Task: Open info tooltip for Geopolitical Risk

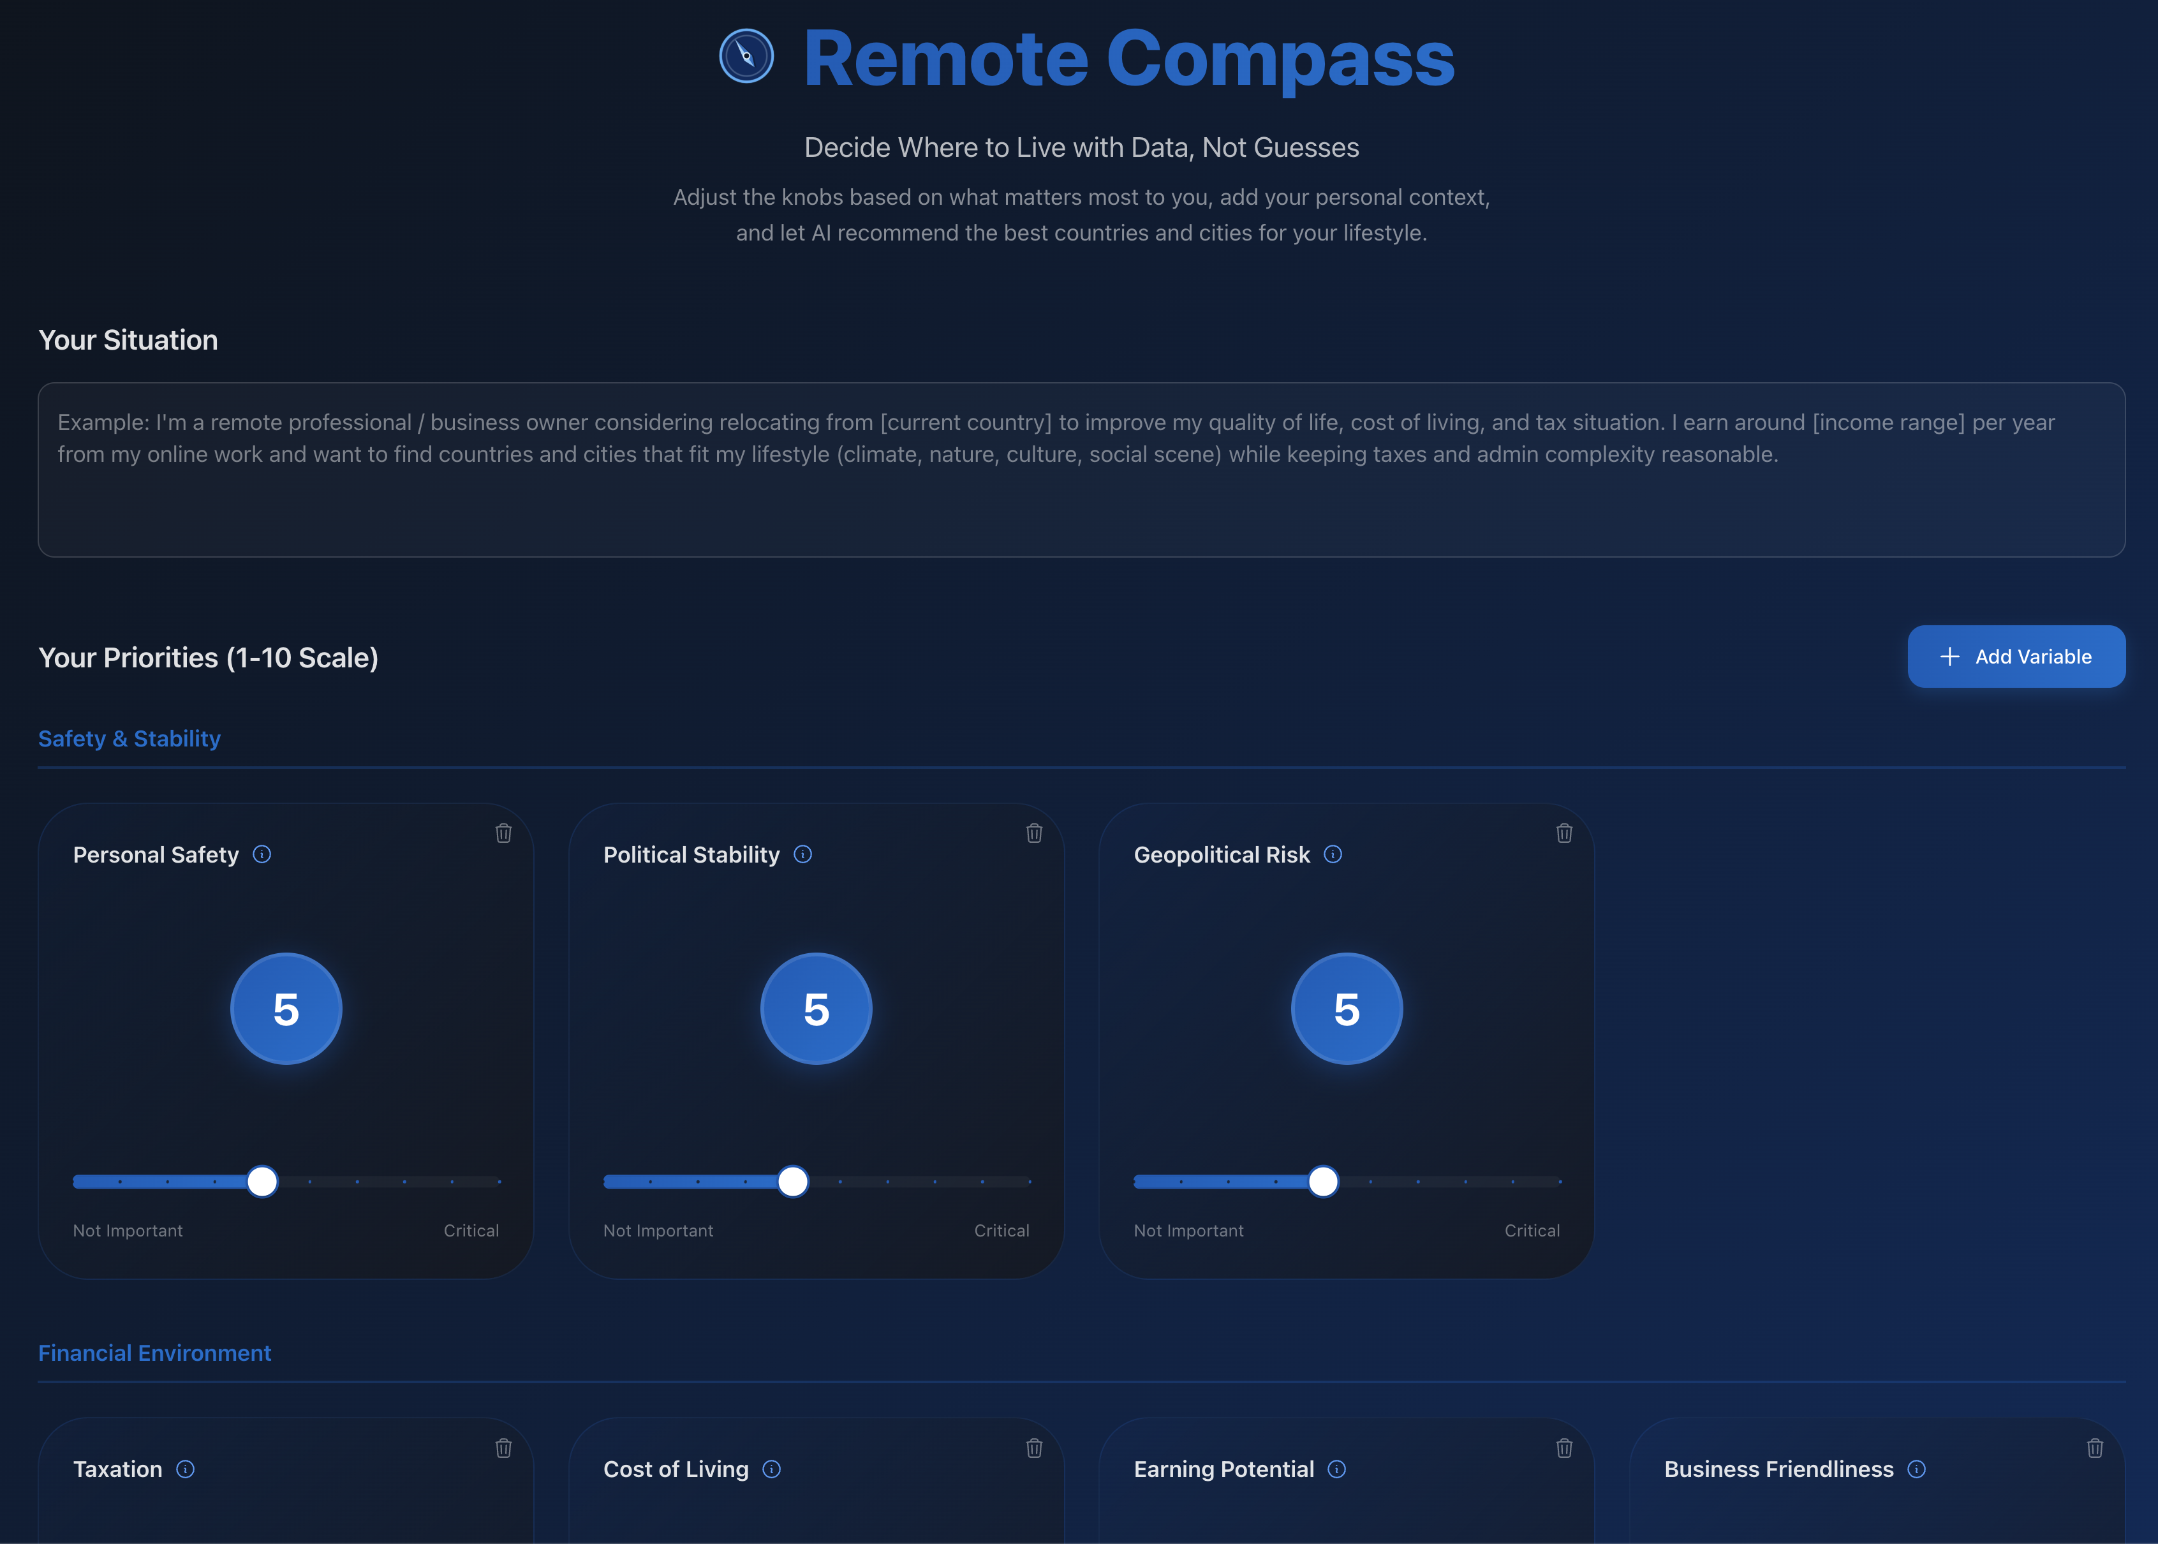Action: (x=1334, y=854)
